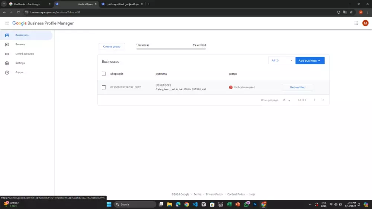Click the Support question-mark icon
Viewport: 372px width, 209px height.
pyautogui.click(x=7, y=72)
